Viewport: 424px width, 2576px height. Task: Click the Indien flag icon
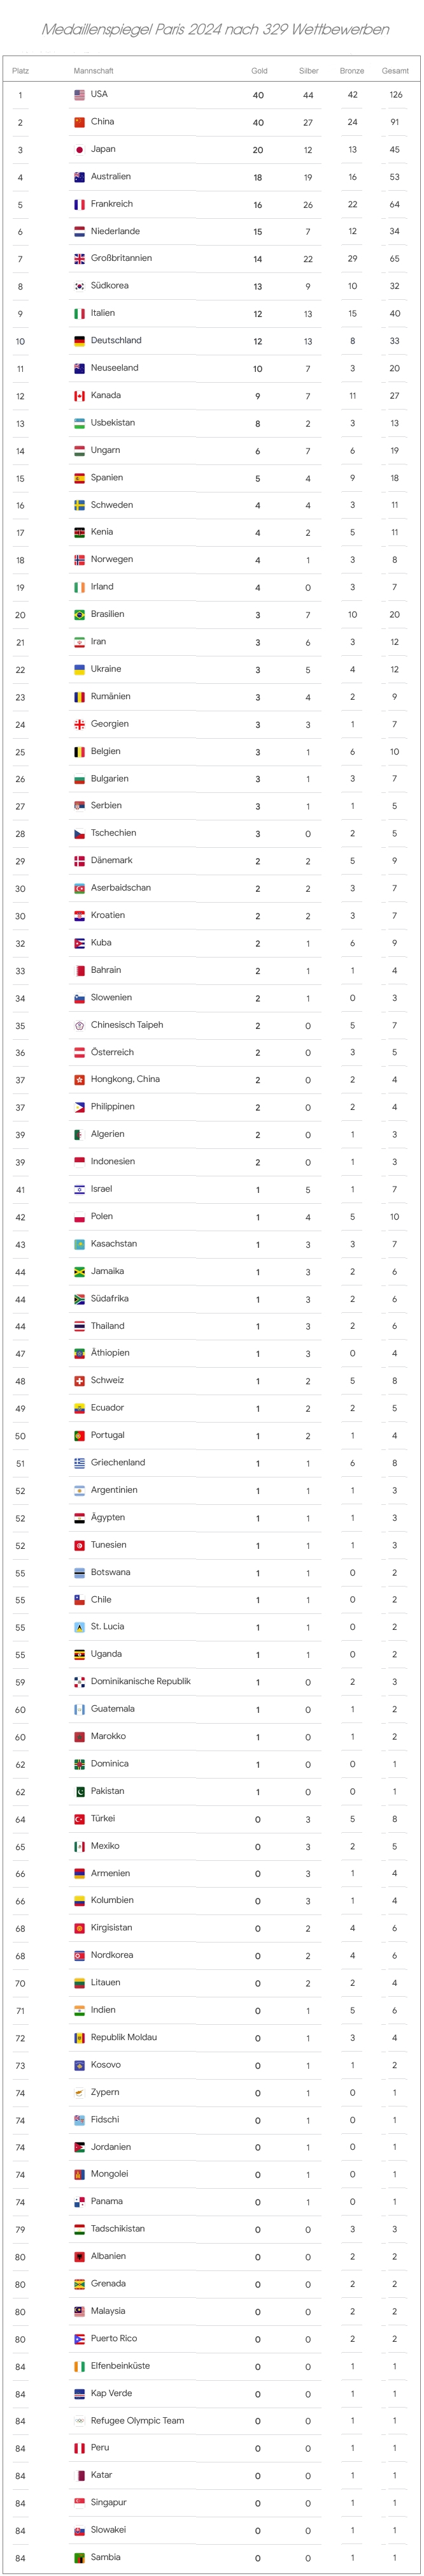point(80,2010)
